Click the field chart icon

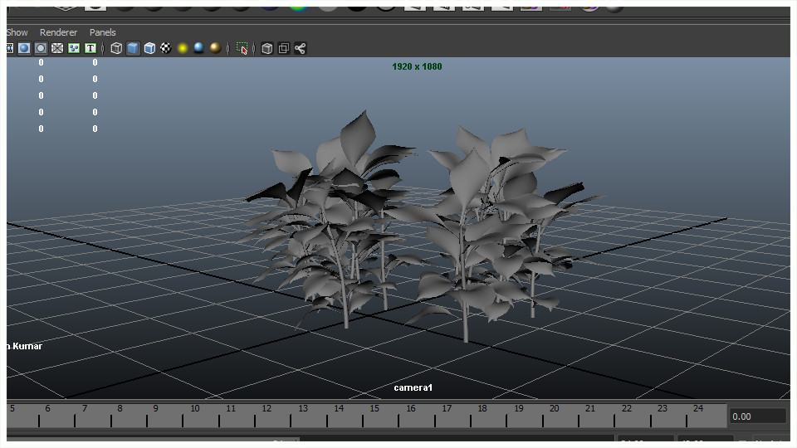pyautogui.click(x=57, y=48)
